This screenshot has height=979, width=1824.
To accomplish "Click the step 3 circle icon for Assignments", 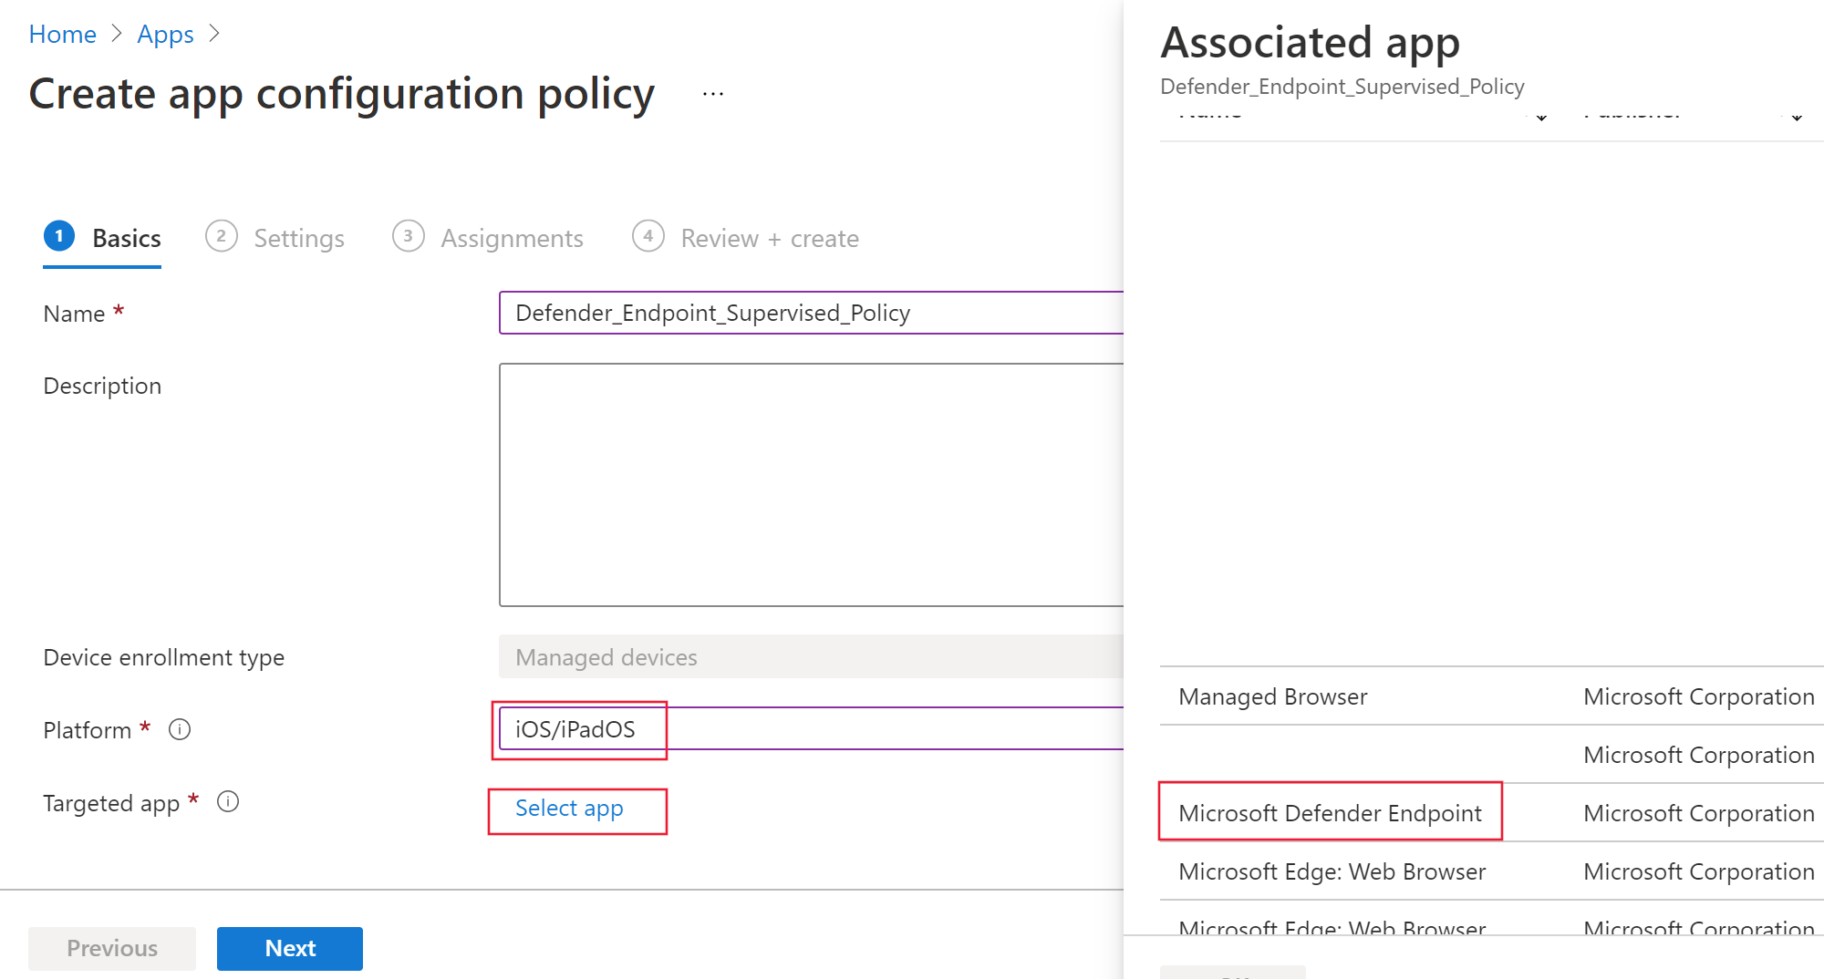I will tap(408, 236).
